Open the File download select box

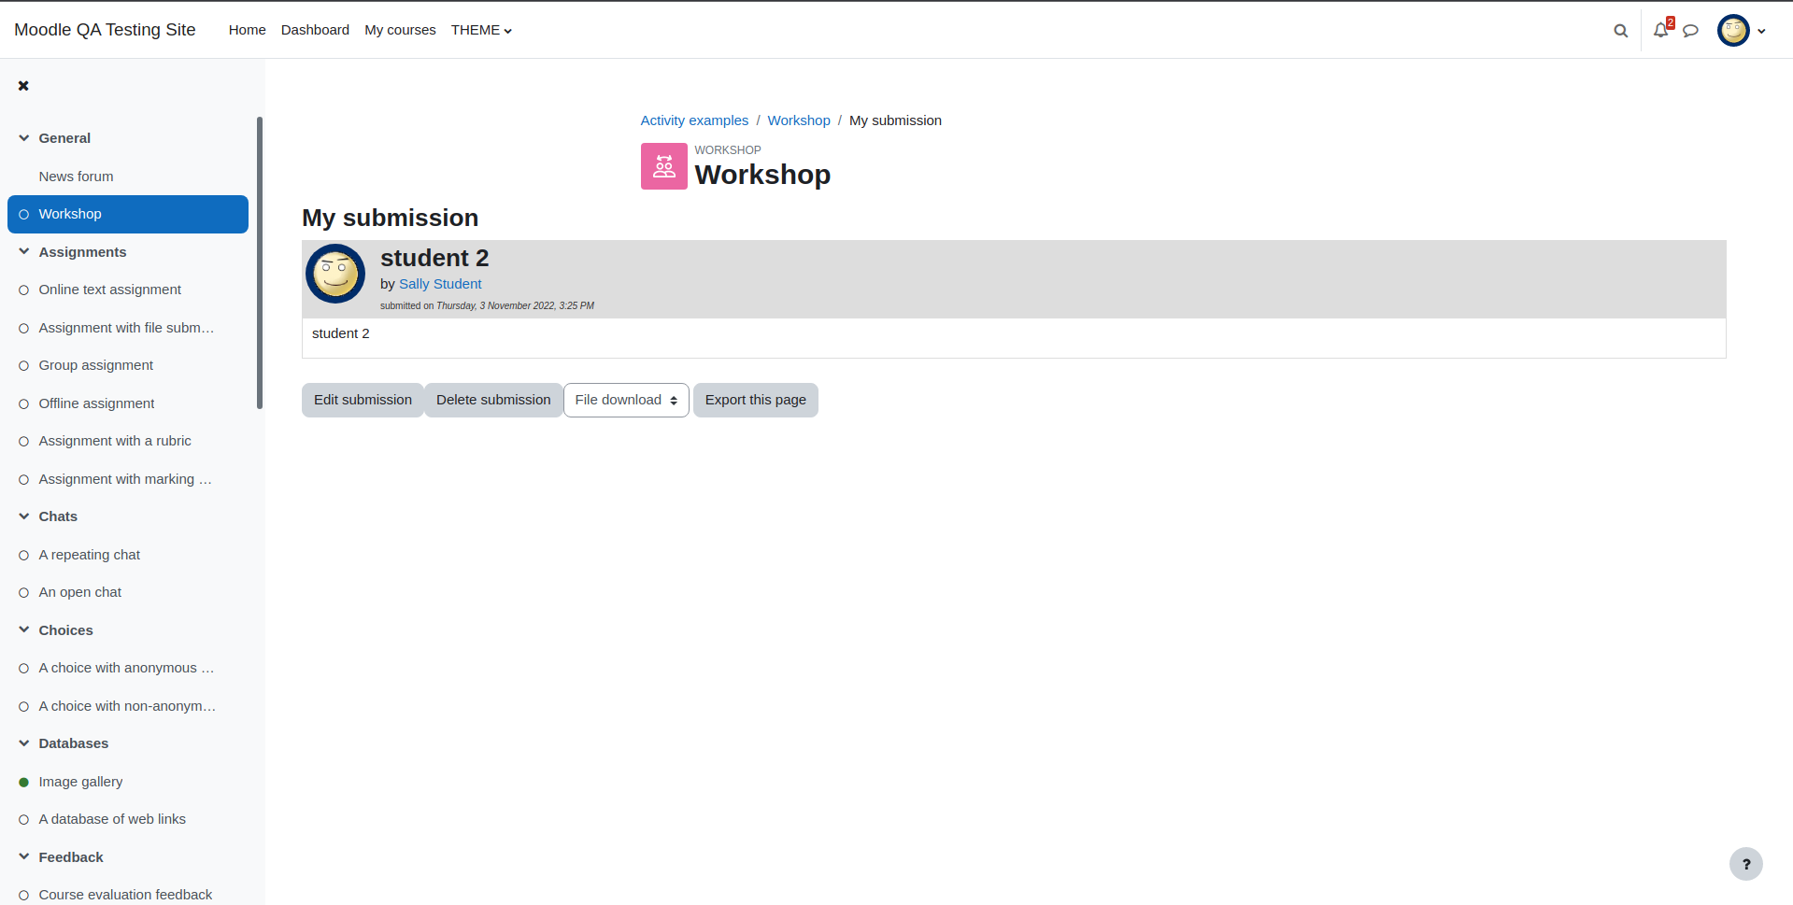point(626,400)
